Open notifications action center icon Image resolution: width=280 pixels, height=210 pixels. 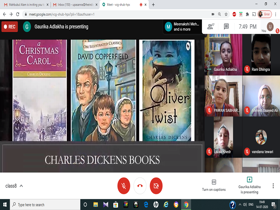coord(273,205)
